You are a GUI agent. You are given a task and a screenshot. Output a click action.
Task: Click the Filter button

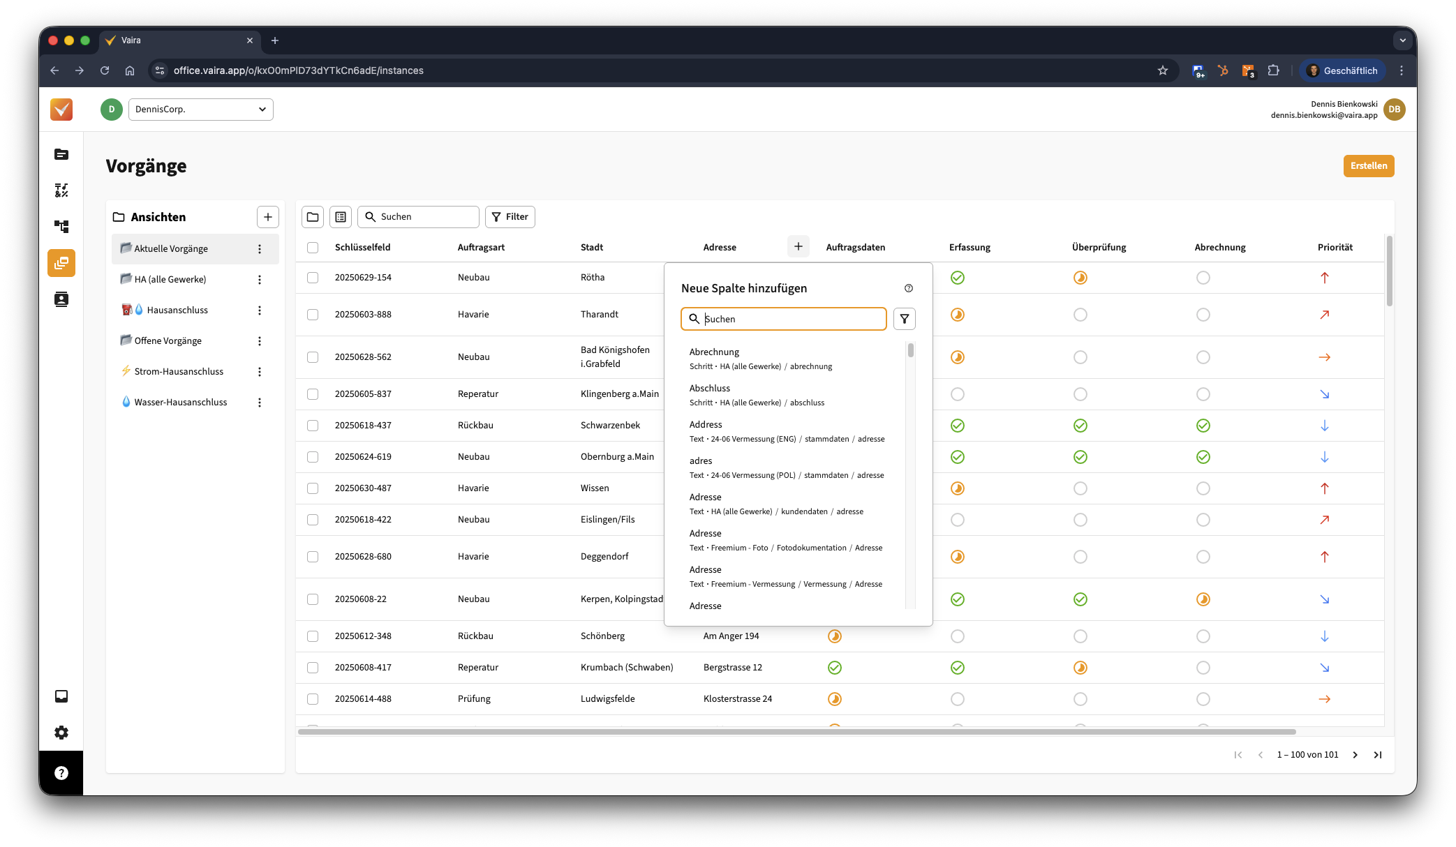coord(510,217)
